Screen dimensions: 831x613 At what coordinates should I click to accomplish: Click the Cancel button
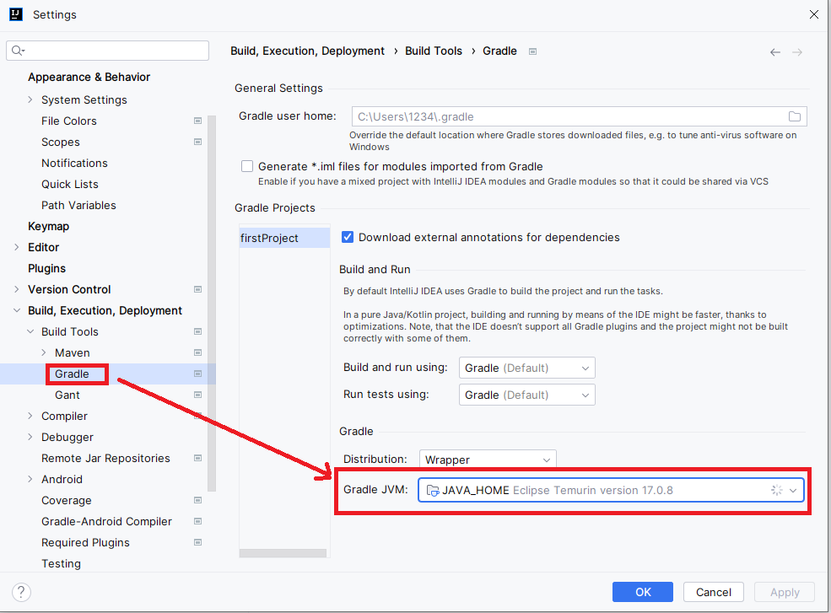pos(714,592)
